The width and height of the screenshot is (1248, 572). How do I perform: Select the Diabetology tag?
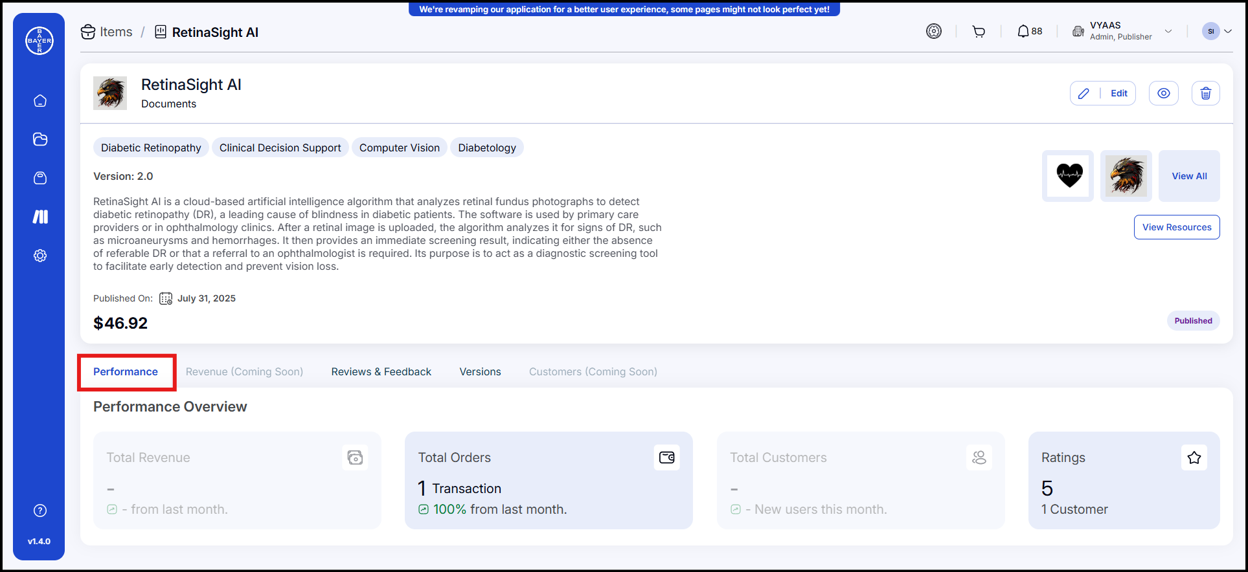(487, 148)
